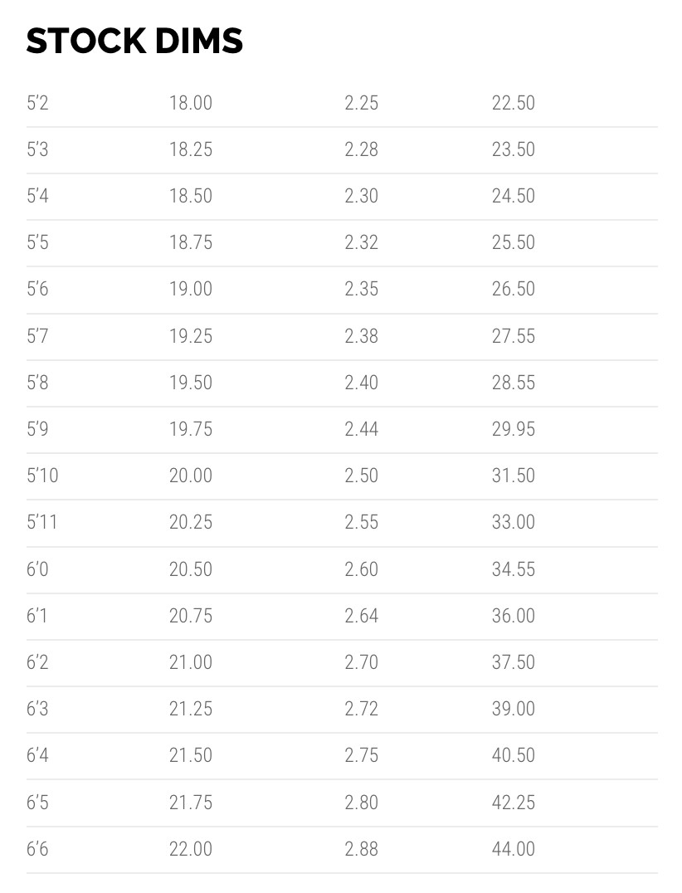Select the 5'6 row label
The width and height of the screenshot is (682, 893).
tap(37, 289)
